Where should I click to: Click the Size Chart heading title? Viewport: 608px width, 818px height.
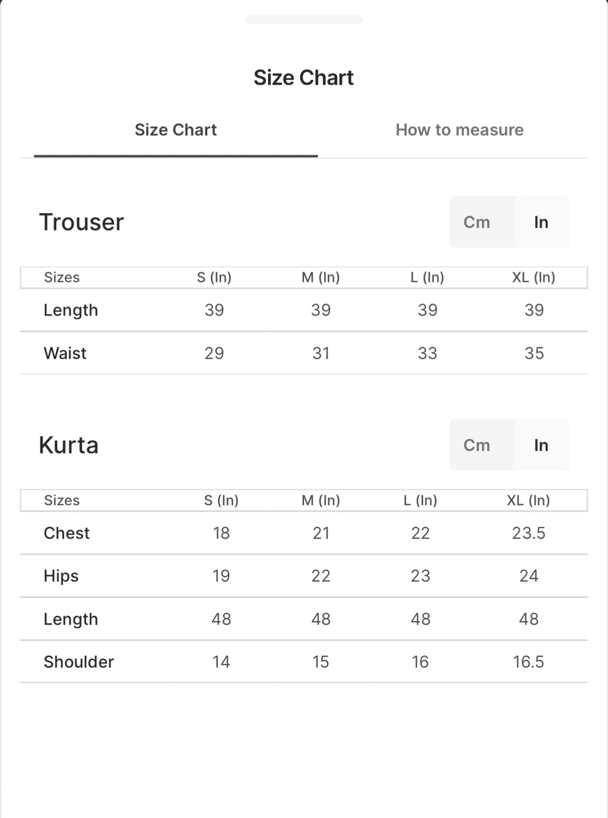[x=303, y=78]
